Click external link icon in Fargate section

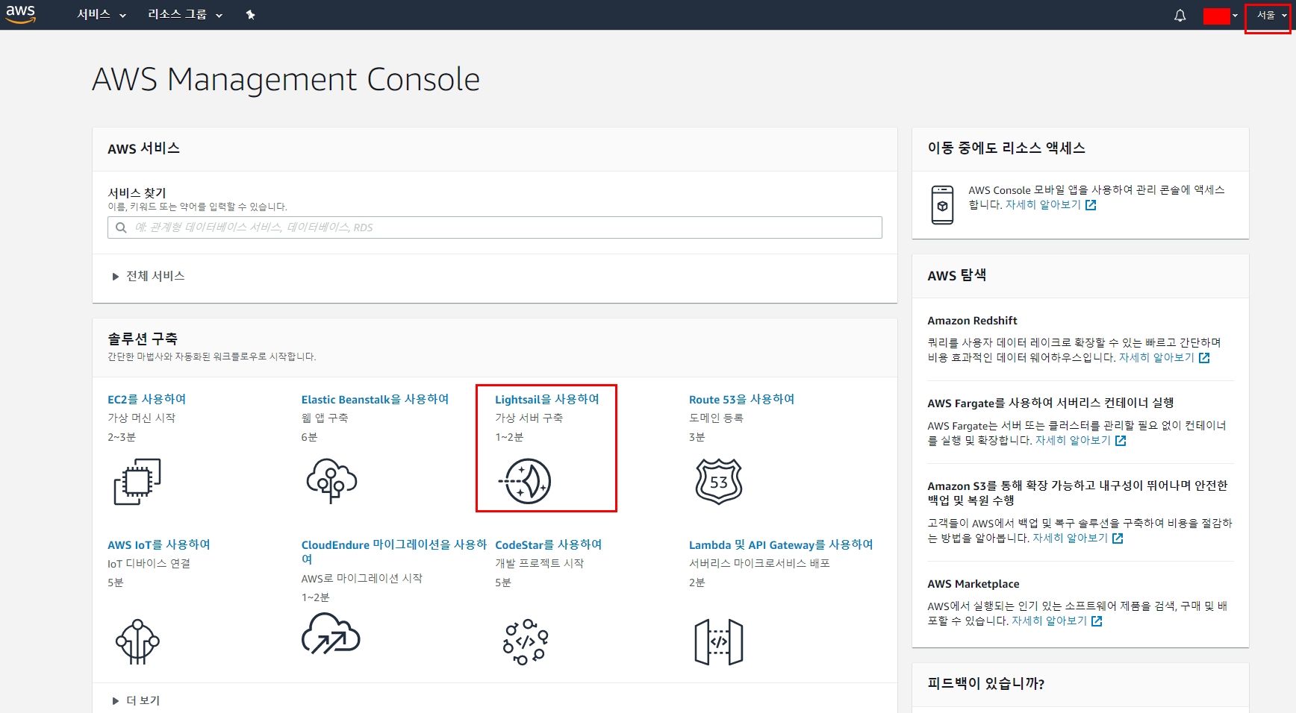pos(1121,441)
